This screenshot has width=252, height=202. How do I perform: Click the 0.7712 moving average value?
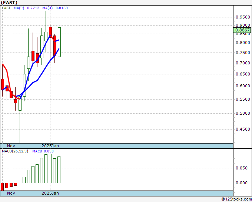coord(33,8)
